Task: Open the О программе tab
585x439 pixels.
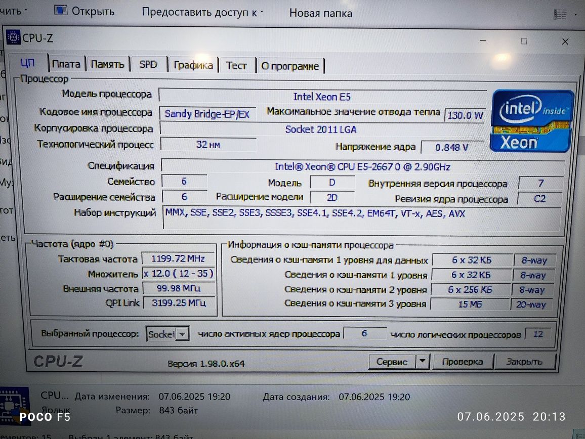Action: (x=290, y=66)
